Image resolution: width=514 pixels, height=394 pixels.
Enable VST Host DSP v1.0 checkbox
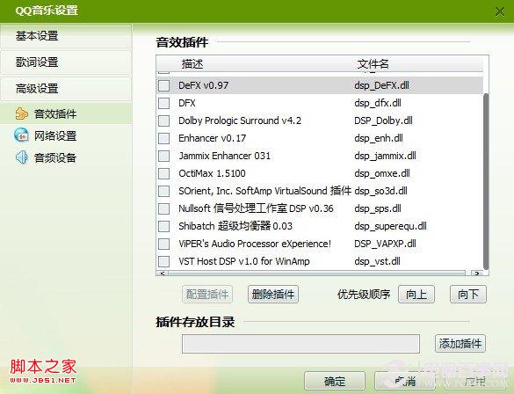[x=164, y=261]
